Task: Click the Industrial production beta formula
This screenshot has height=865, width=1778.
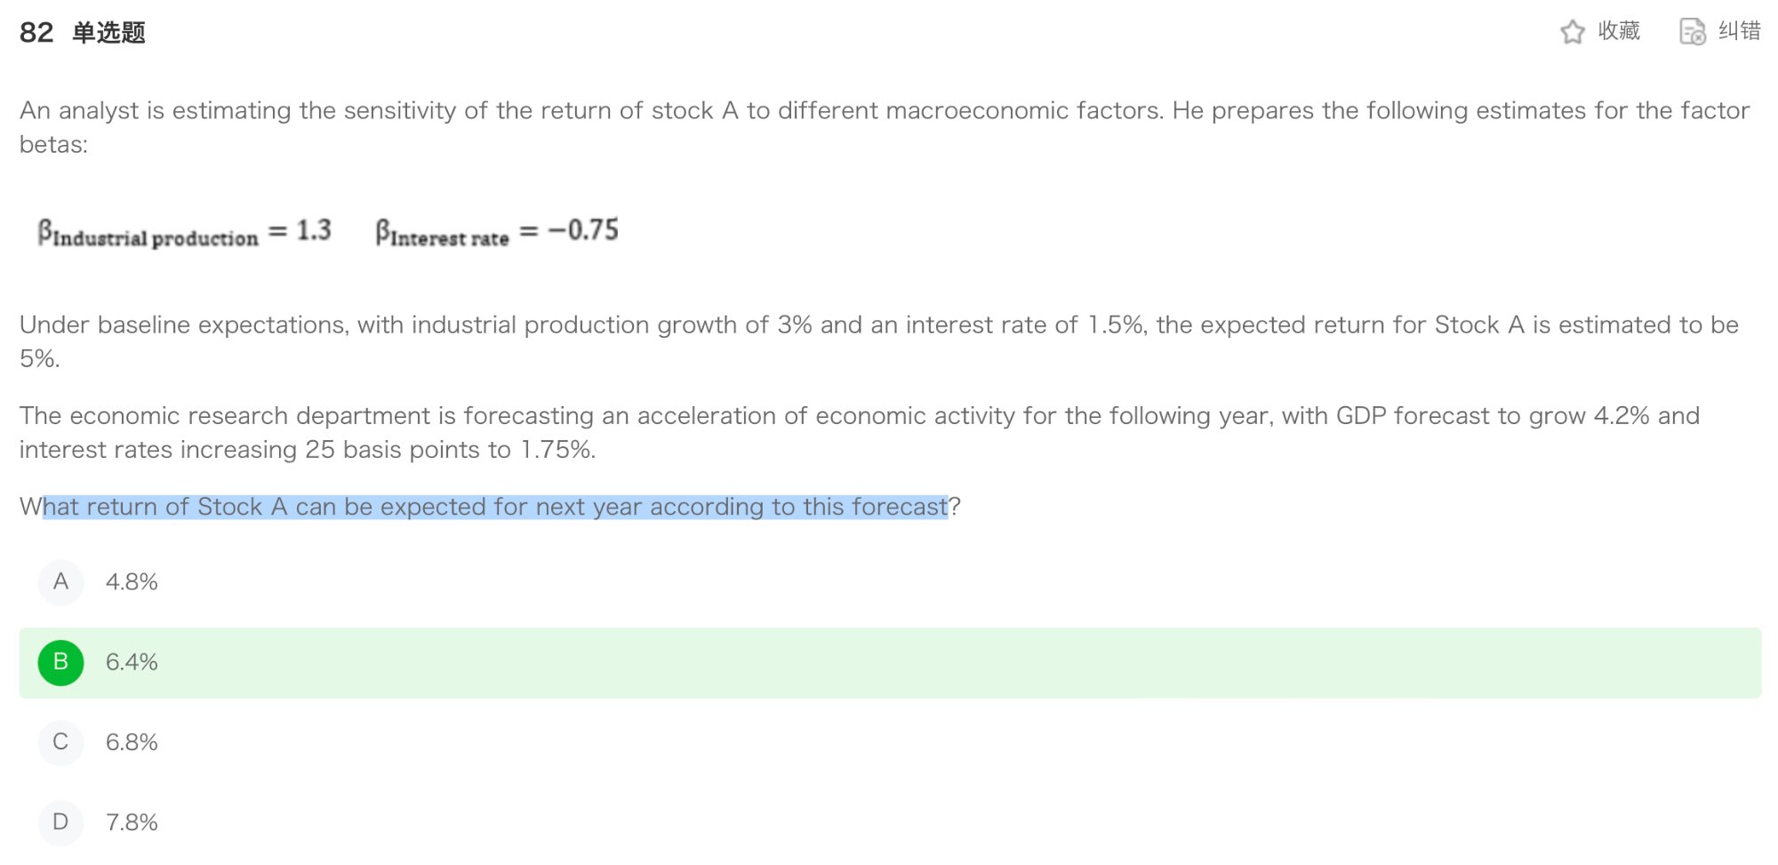Action: click(184, 232)
